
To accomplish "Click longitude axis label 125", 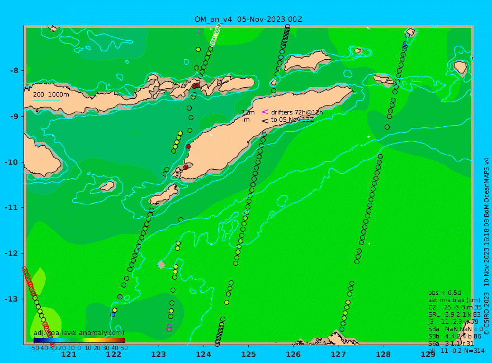I will coord(248,355).
